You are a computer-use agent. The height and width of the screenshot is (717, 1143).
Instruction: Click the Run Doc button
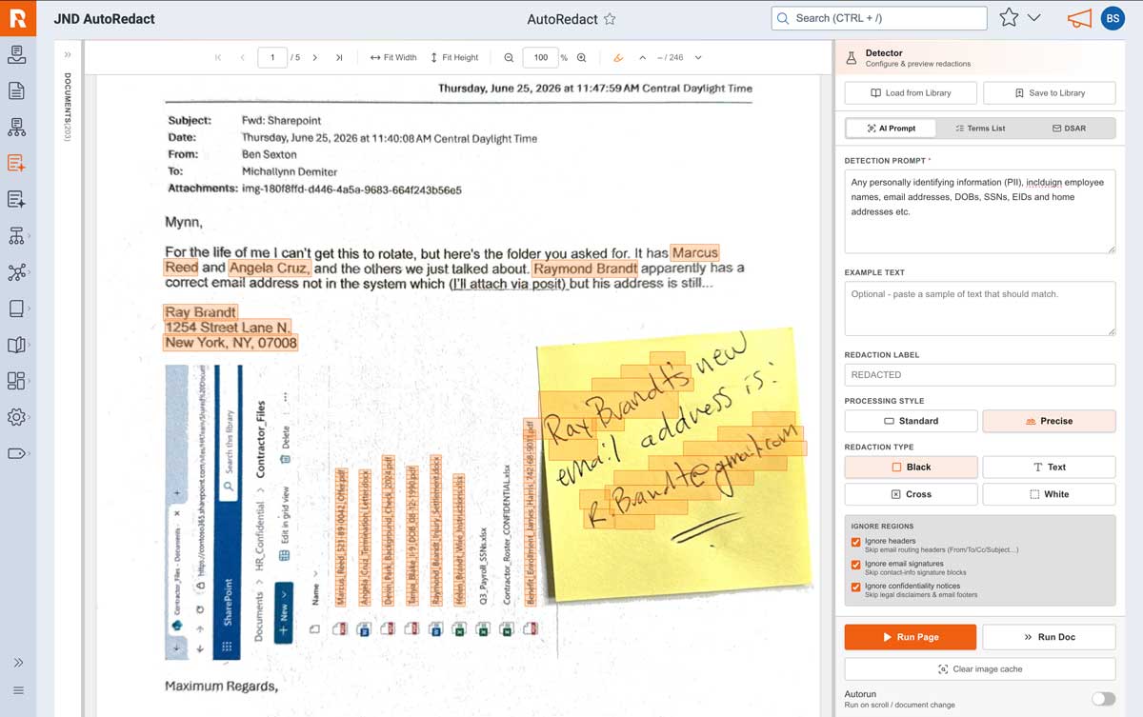click(1049, 637)
